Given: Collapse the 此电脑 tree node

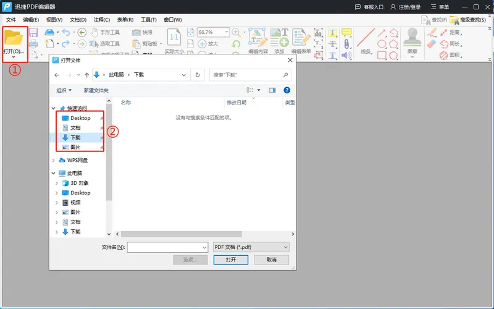Looking at the screenshot, I should [53, 173].
